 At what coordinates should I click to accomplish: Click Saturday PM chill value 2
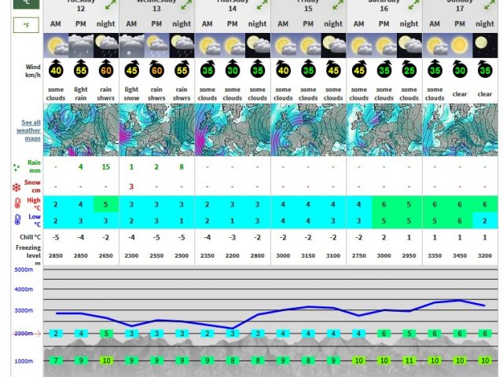(x=384, y=237)
